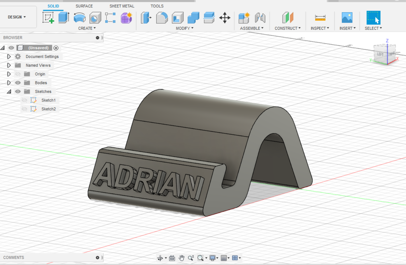Switch to the Surface tab
This screenshot has width=406, height=265.
[84, 6]
